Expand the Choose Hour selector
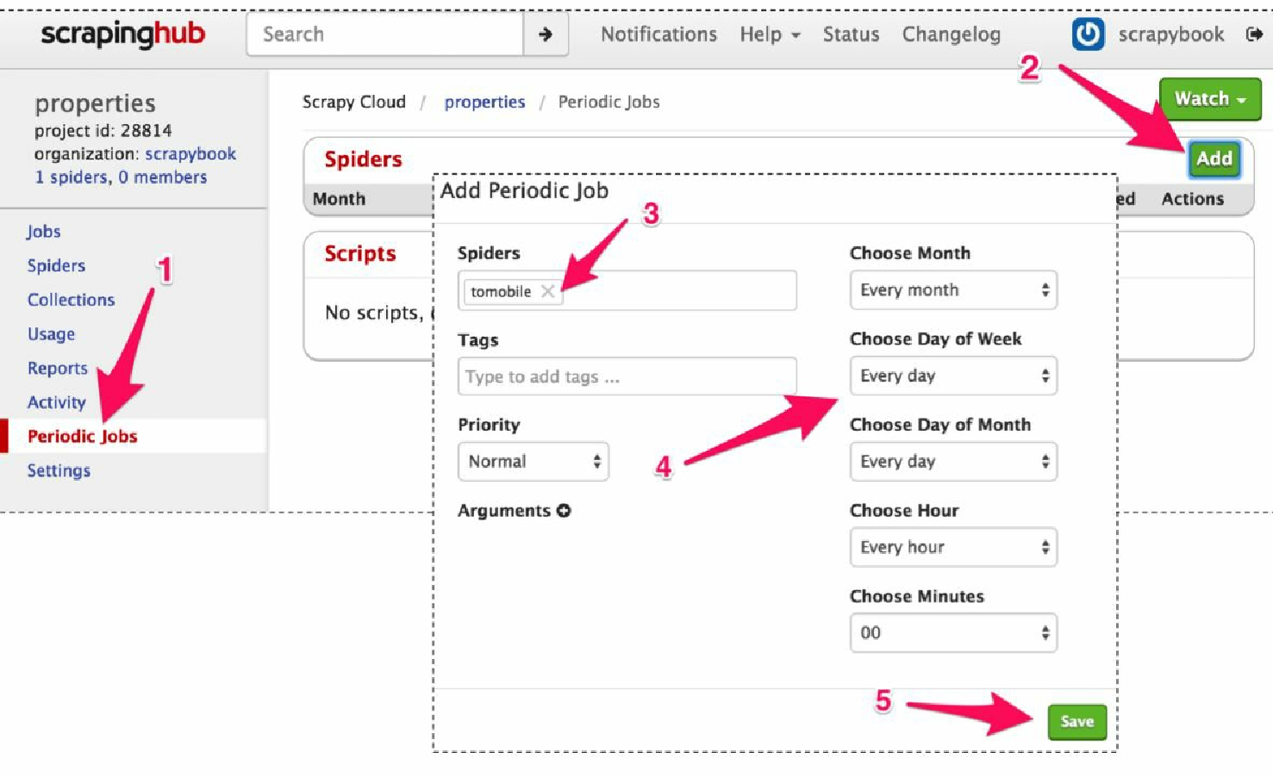The height and width of the screenshot is (777, 1273). (953, 547)
